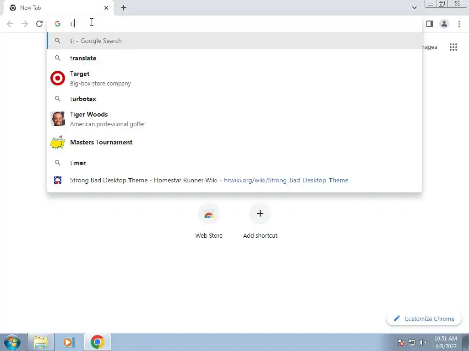
Task: Click the Homestar Runner Wiki favicon
Action: tap(58, 180)
